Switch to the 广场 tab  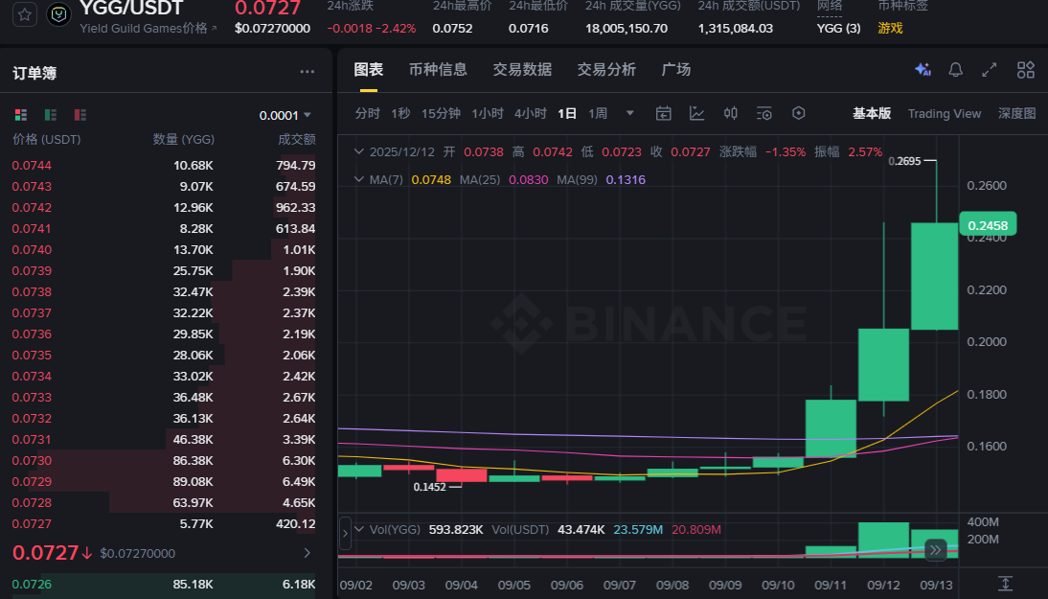pos(675,70)
